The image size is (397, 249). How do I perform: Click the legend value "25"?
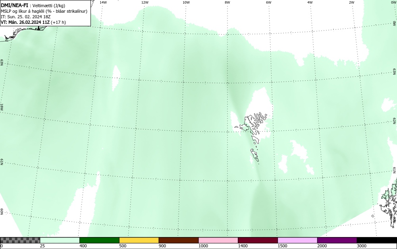point(42,246)
